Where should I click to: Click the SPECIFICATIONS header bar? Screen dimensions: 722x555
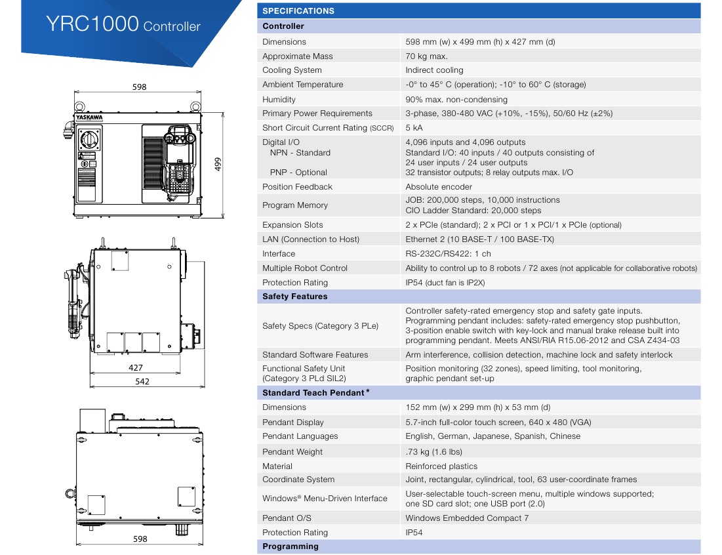[479, 10]
